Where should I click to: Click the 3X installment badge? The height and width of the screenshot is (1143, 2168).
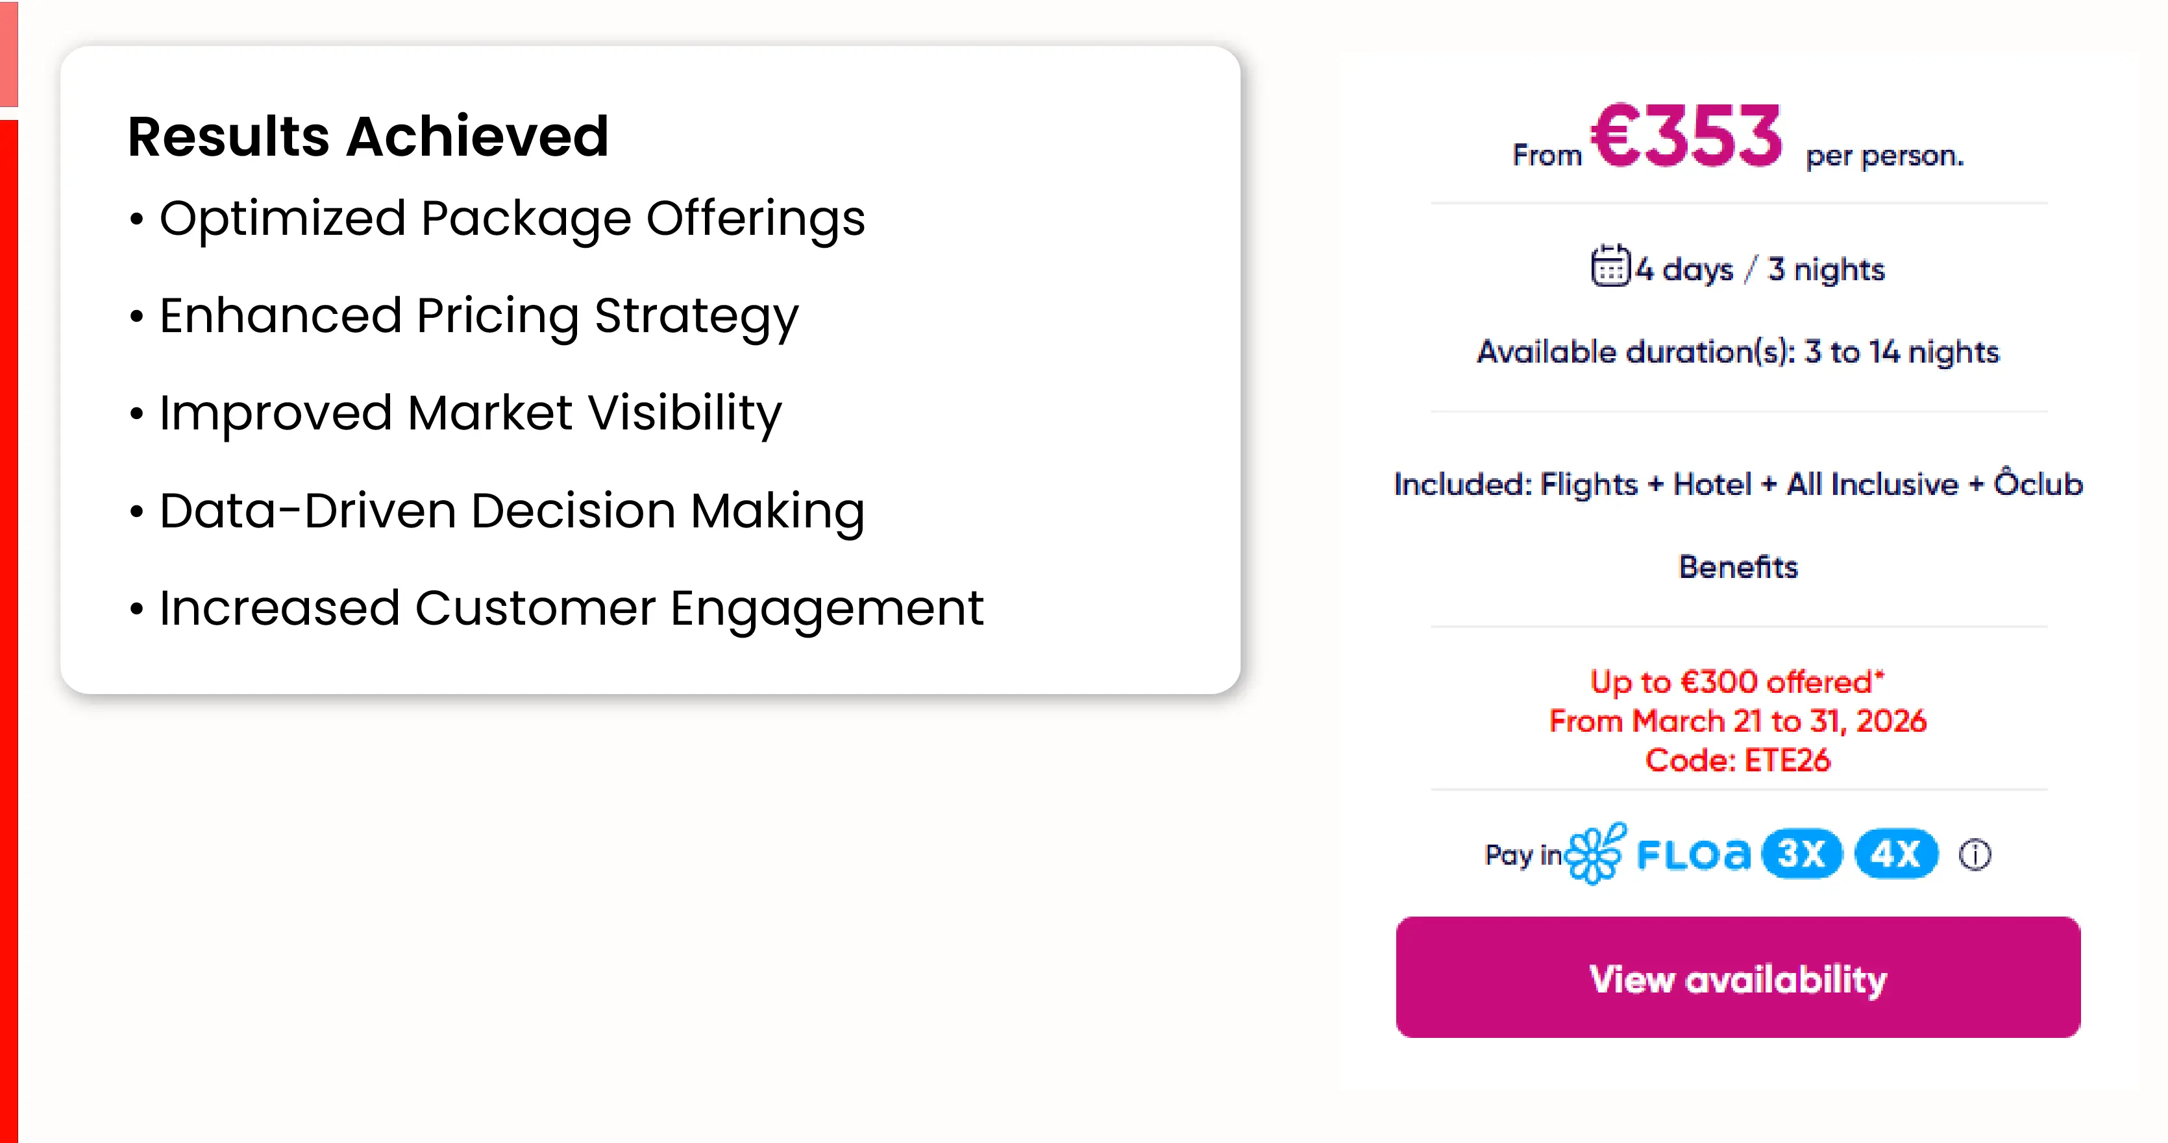[x=1801, y=854]
